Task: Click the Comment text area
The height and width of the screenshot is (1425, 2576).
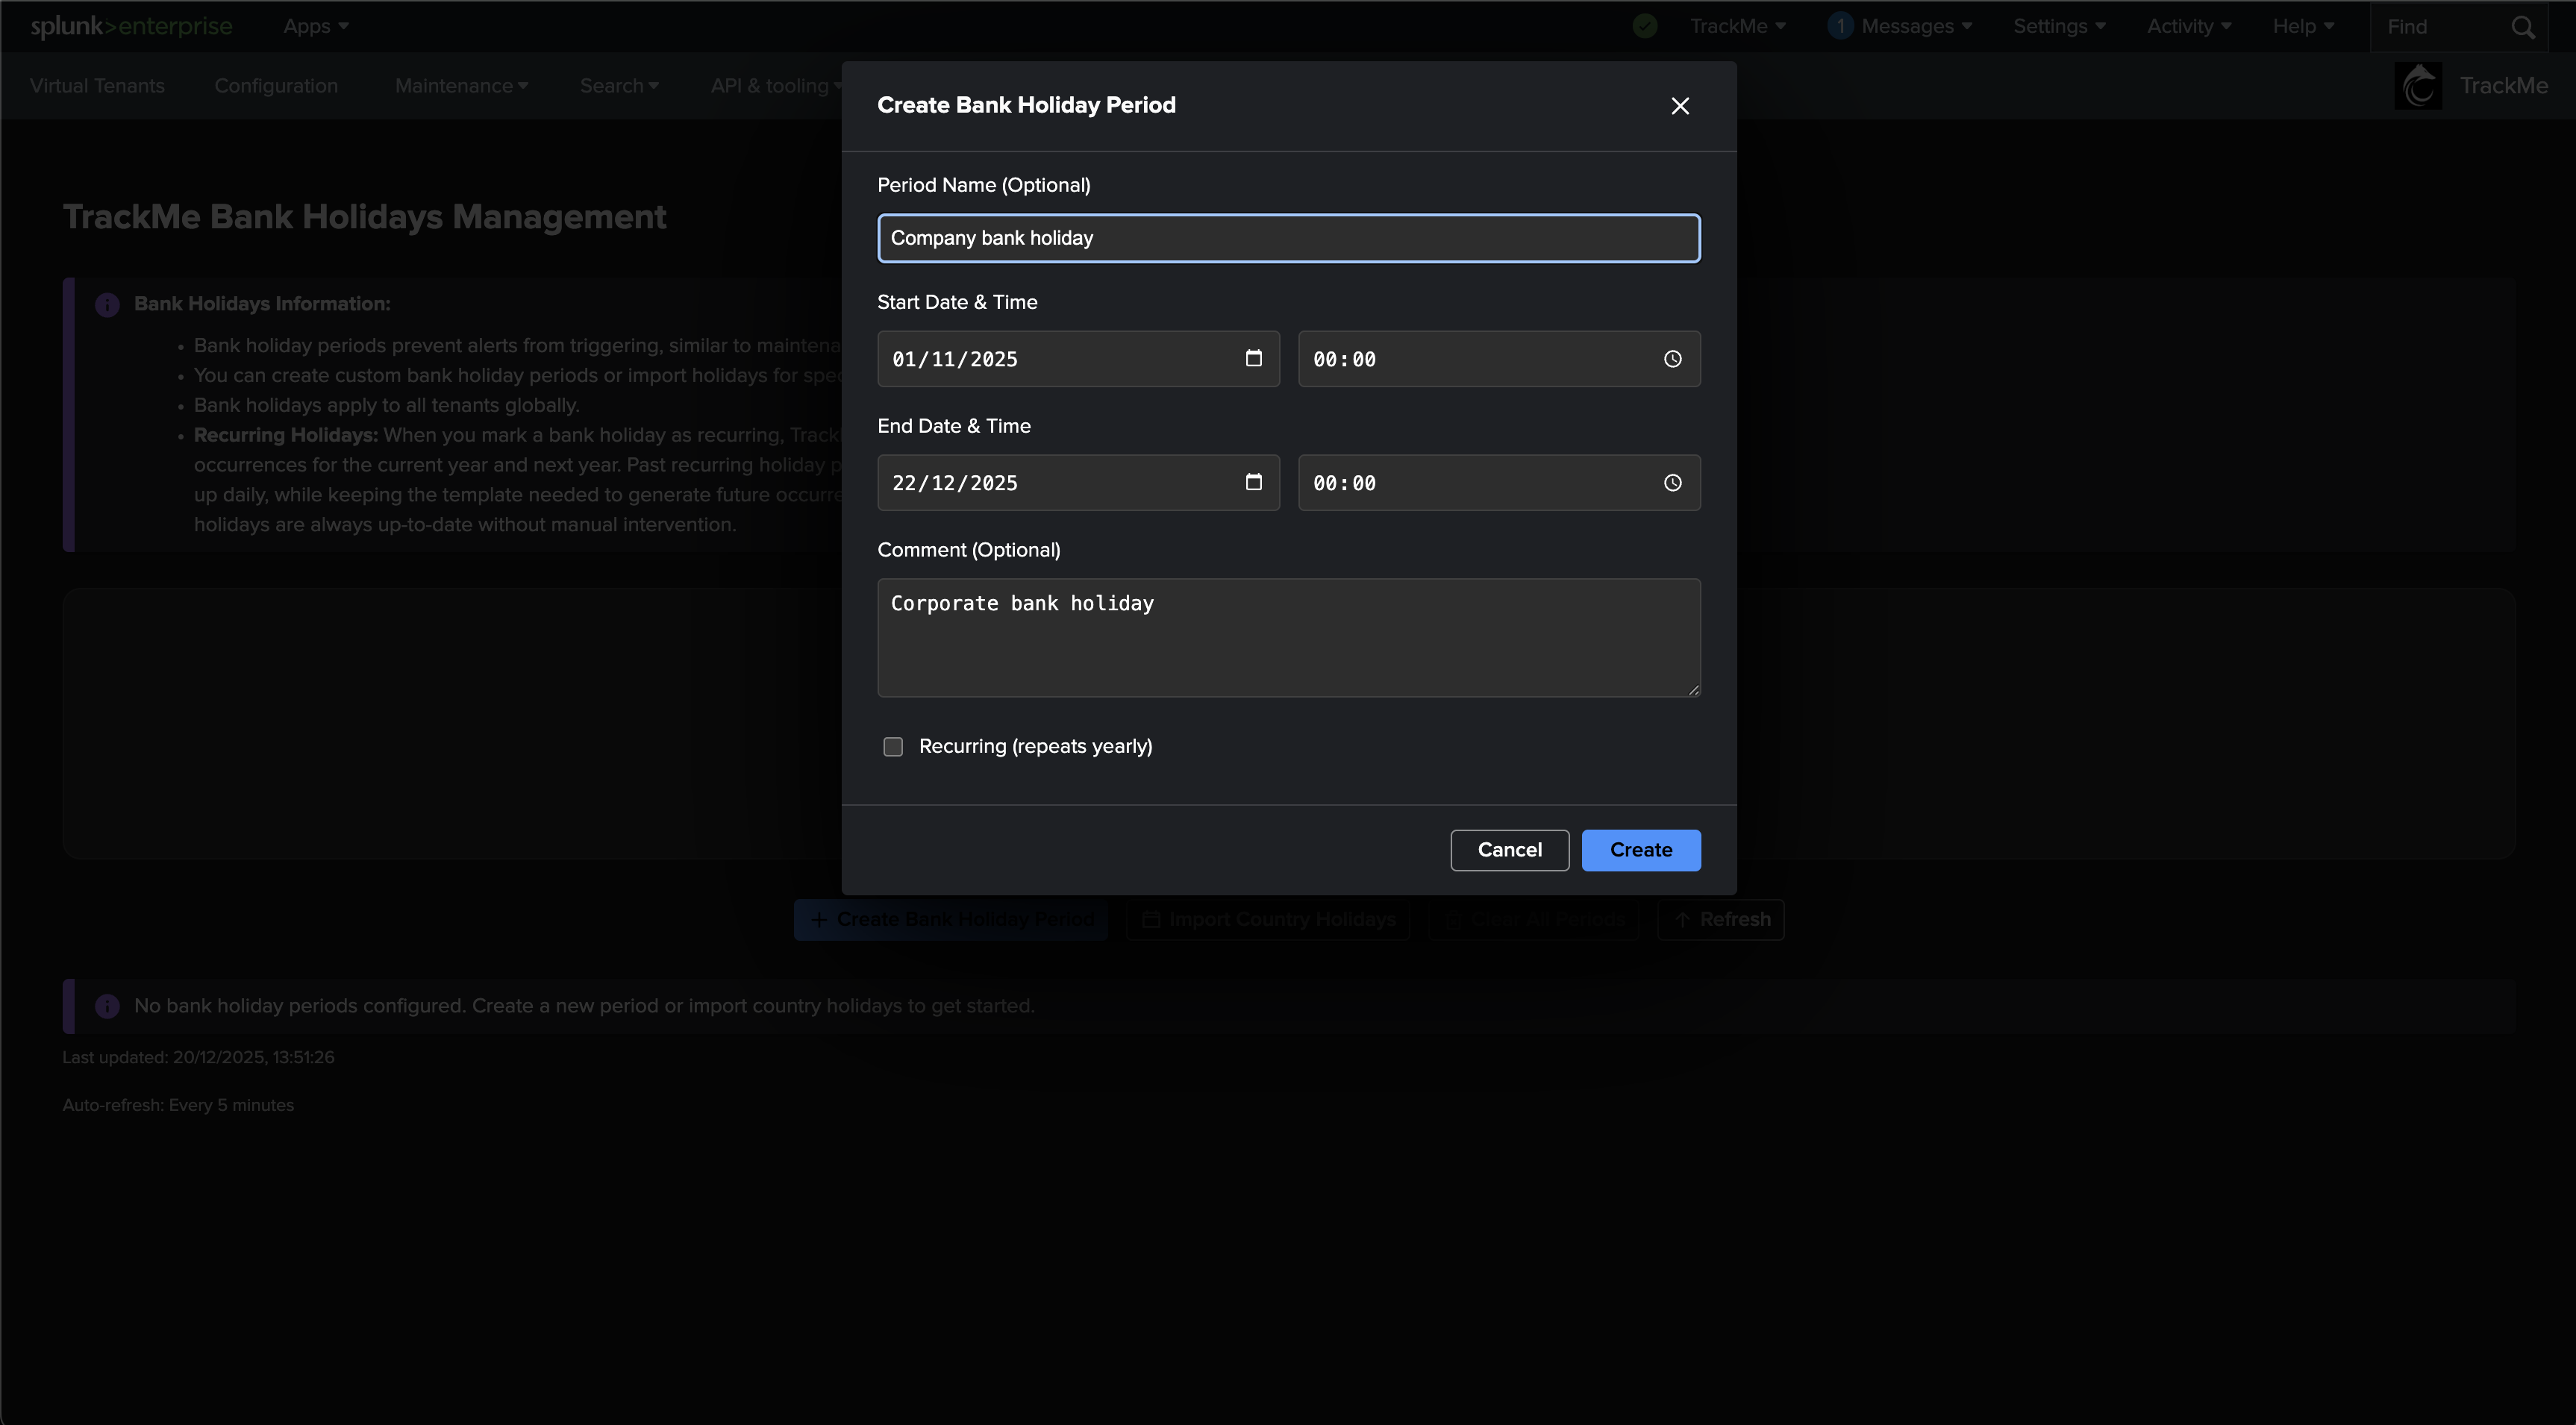Action: click(x=1288, y=638)
